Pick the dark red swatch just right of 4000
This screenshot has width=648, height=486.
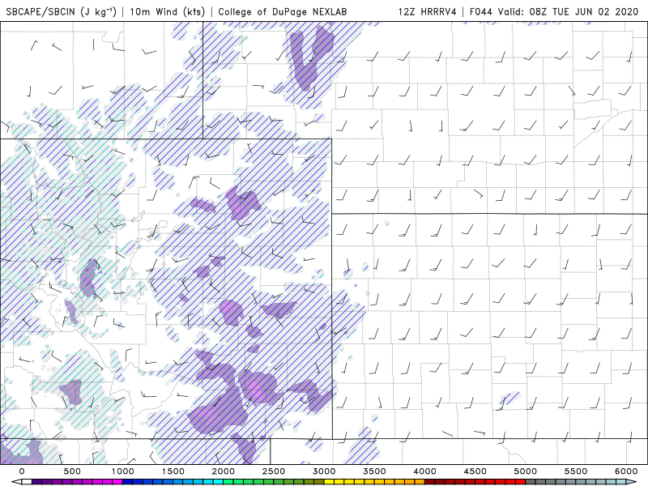click(x=430, y=482)
